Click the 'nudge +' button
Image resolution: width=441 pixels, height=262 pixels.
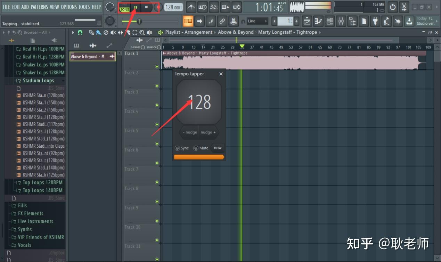(x=209, y=132)
